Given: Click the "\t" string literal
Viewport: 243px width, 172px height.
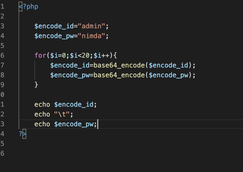Looking at the screenshot, I should coord(62,115).
